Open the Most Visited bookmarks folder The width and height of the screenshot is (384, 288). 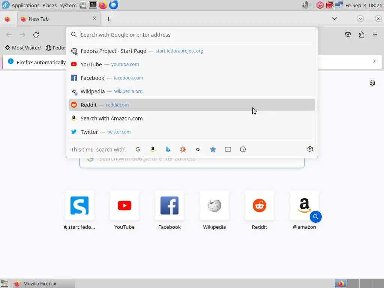pyautogui.click(x=23, y=48)
